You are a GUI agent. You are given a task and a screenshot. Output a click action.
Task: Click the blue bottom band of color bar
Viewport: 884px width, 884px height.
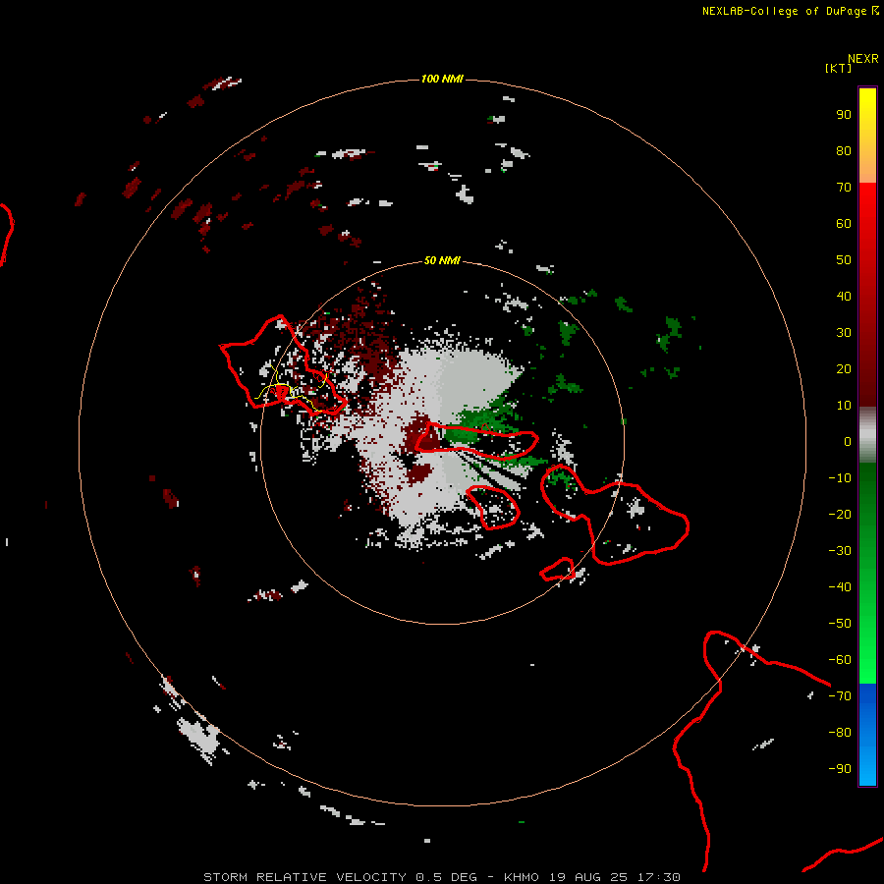point(867,735)
